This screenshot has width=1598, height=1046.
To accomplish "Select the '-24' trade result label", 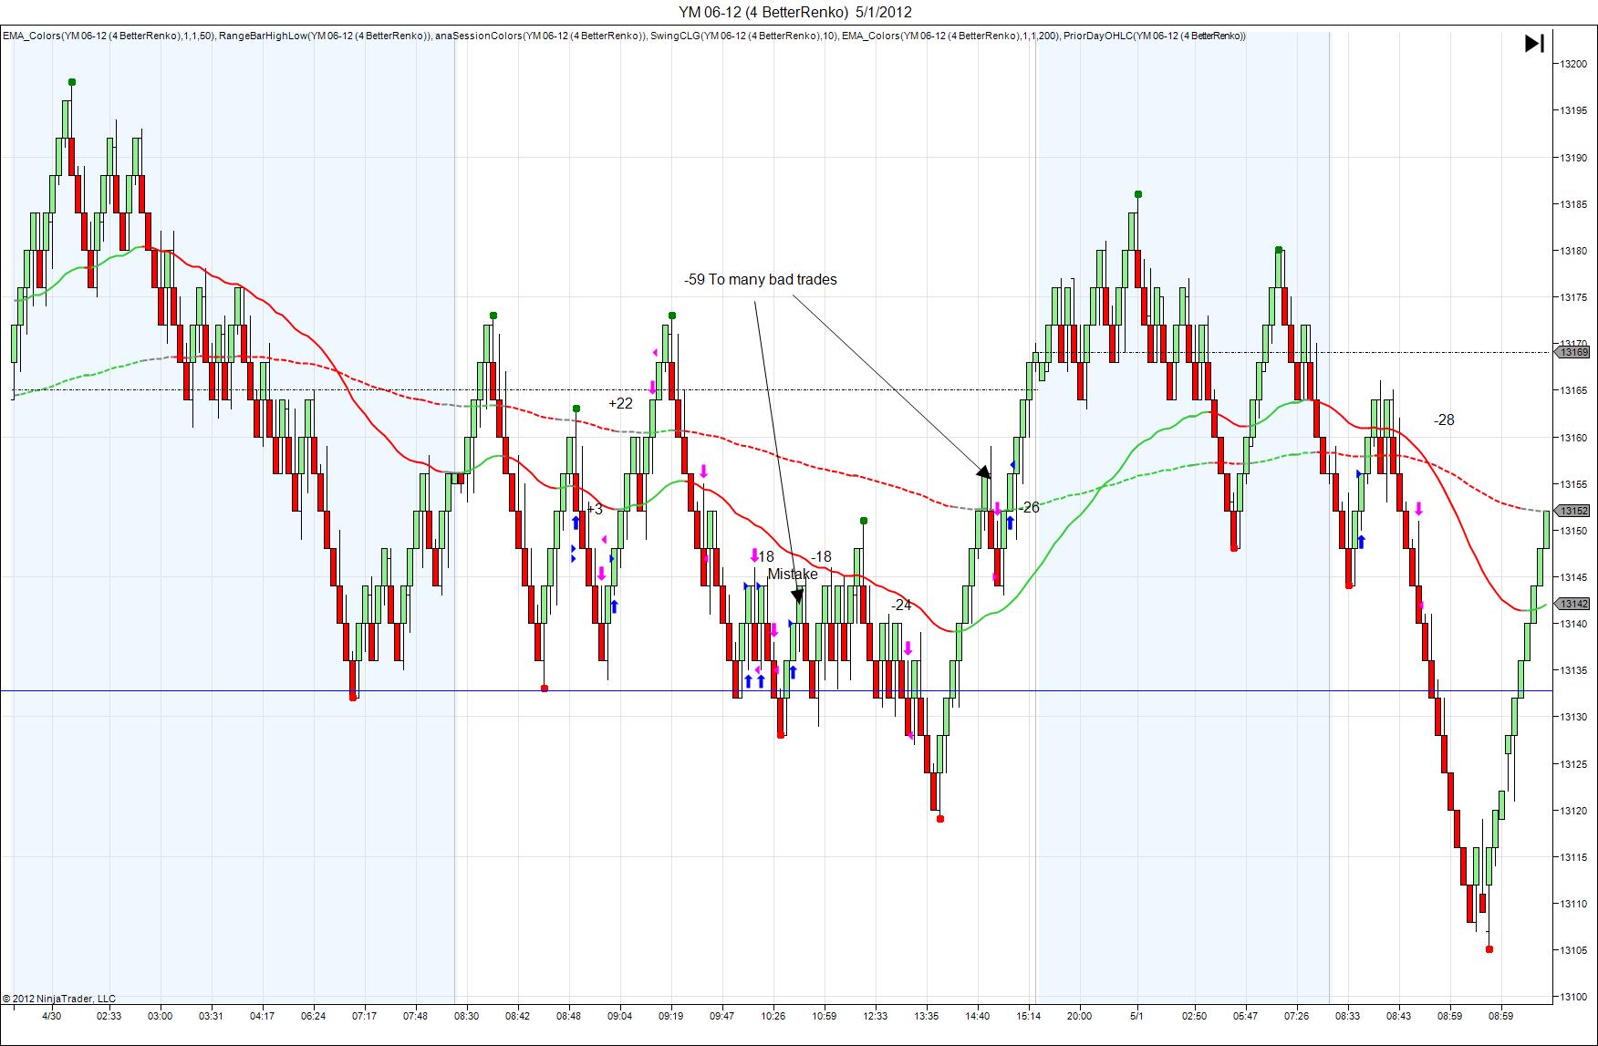I will pyautogui.click(x=901, y=605).
